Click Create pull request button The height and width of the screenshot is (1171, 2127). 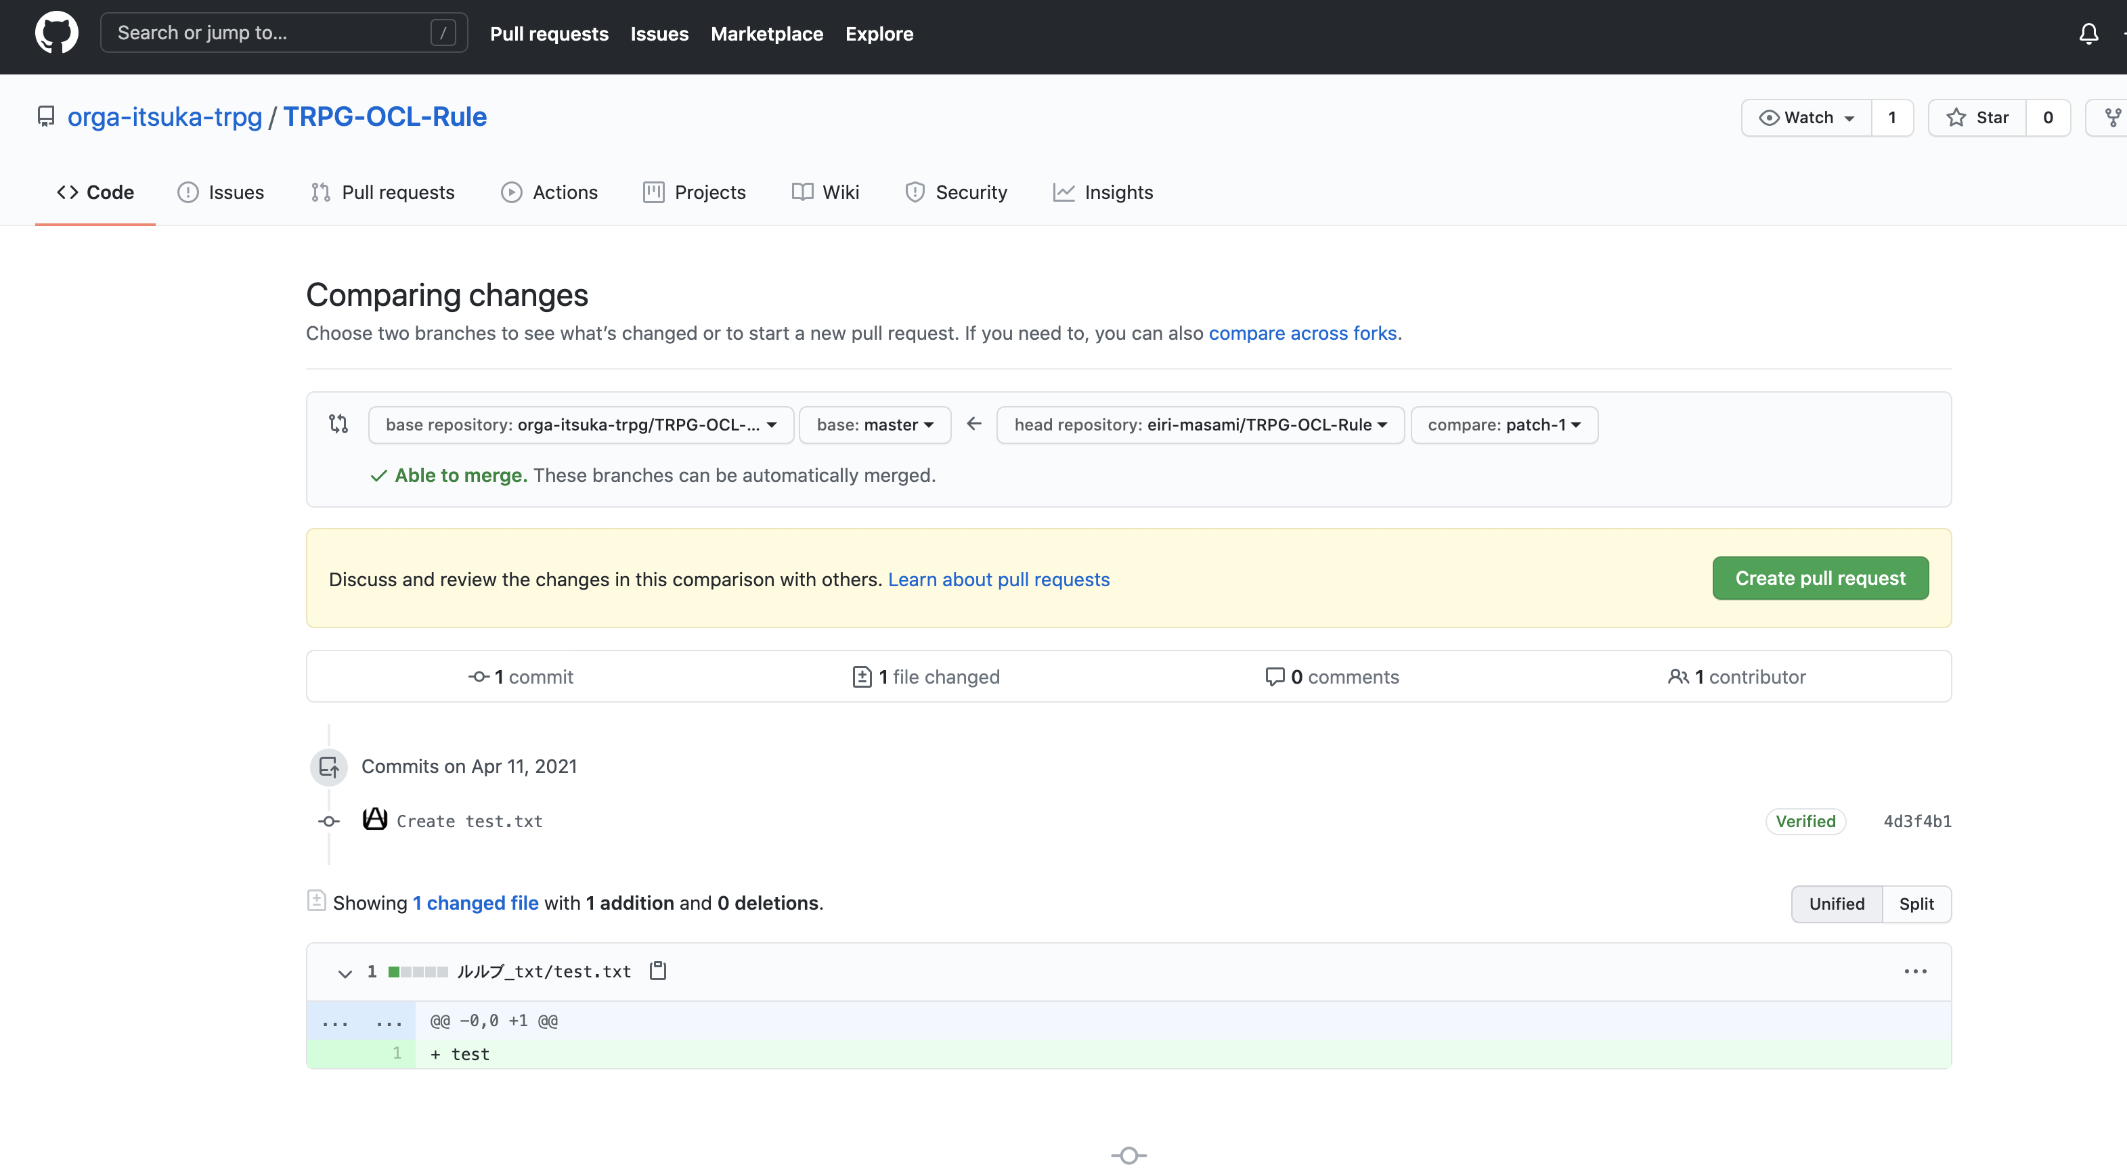pos(1820,578)
